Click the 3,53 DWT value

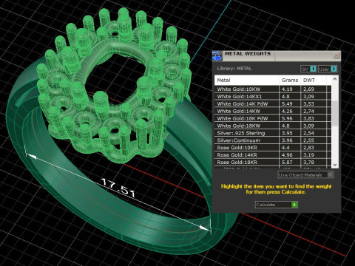tap(308, 104)
